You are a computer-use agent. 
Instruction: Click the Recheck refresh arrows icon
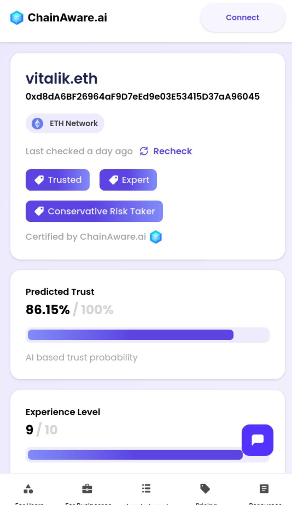click(x=144, y=151)
